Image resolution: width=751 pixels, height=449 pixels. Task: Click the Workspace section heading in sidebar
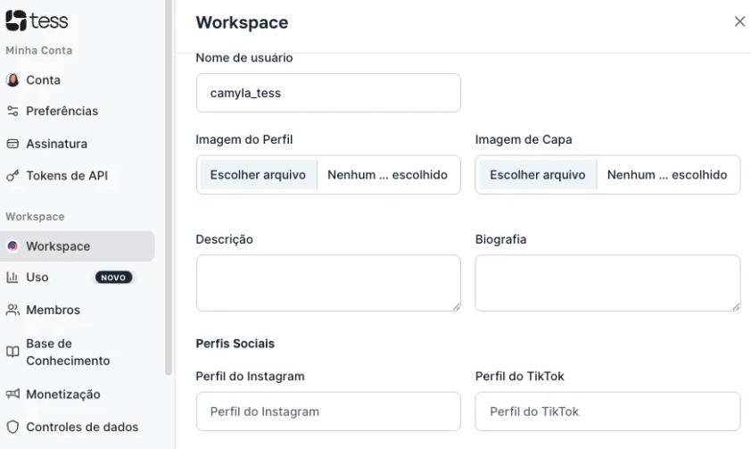coord(35,217)
